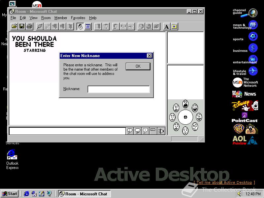Pick the sad face on emotion wheel

click(172, 117)
